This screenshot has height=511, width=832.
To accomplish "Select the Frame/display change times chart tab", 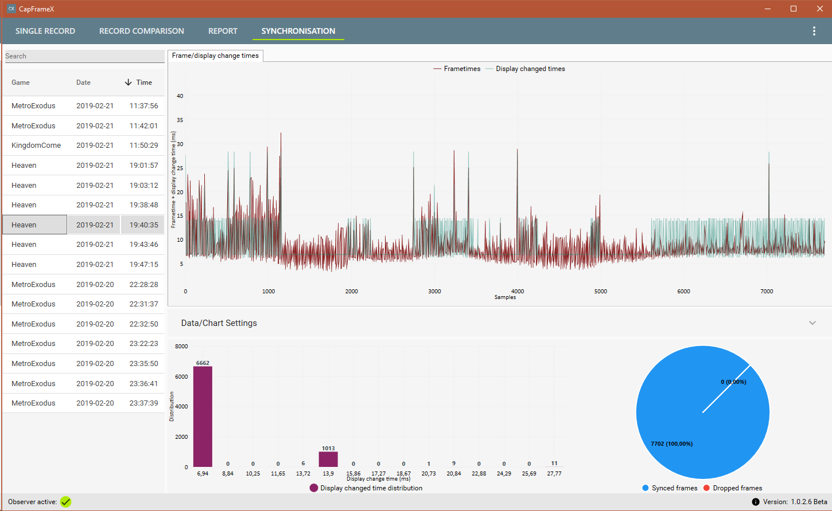I will [215, 56].
